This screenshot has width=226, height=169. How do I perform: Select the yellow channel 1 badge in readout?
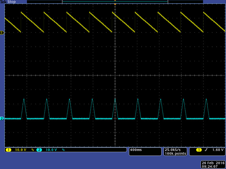tap(8, 150)
